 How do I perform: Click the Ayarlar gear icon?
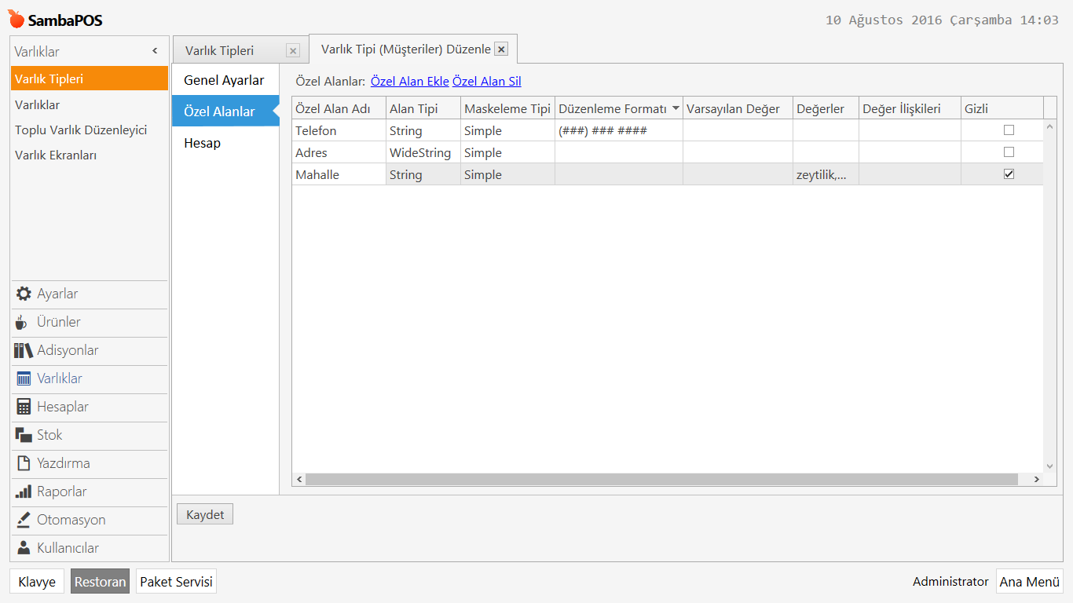click(x=24, y=294)
